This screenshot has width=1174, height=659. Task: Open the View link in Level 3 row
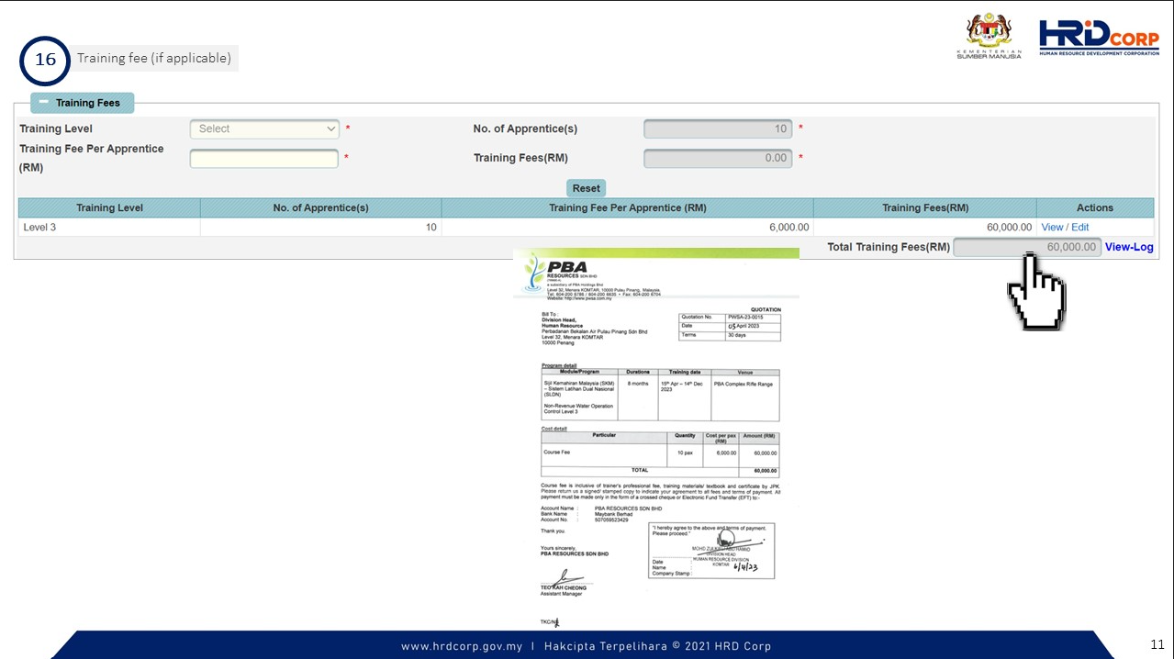[1052, 227]
